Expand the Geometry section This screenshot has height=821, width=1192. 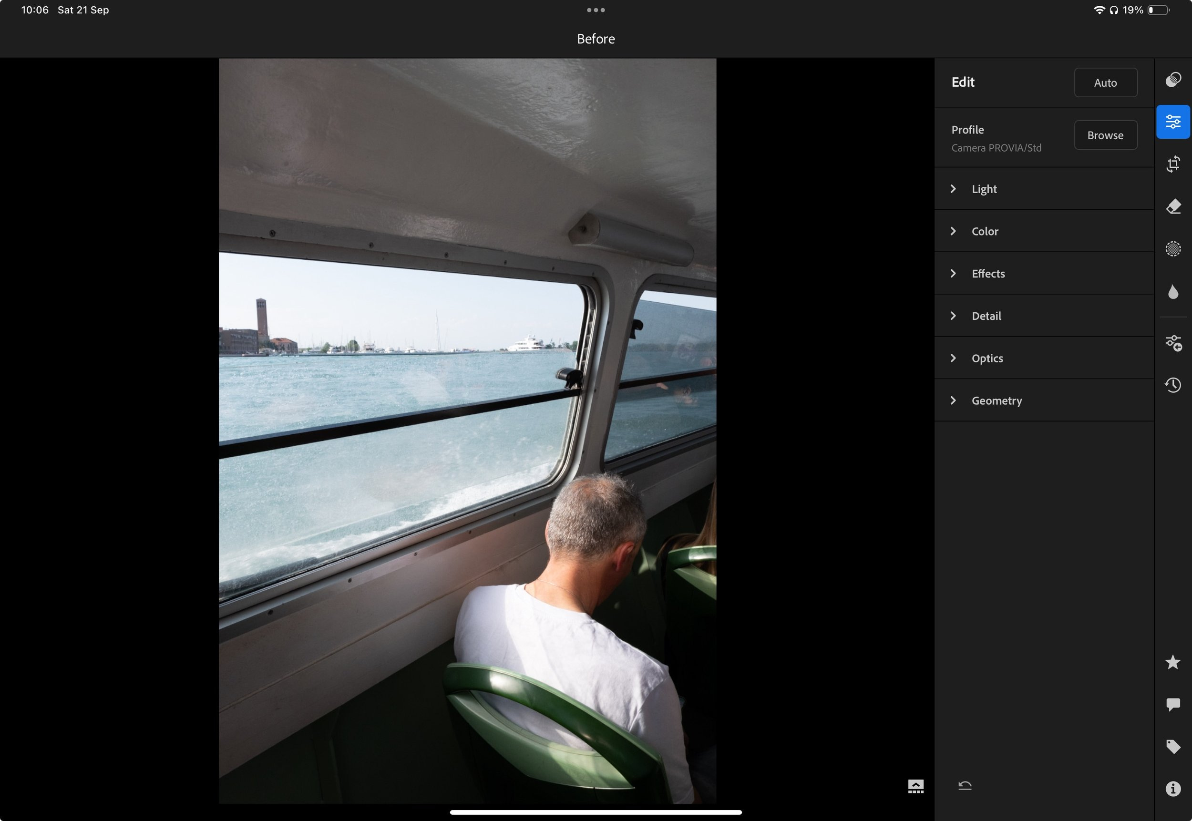(996, 400)
